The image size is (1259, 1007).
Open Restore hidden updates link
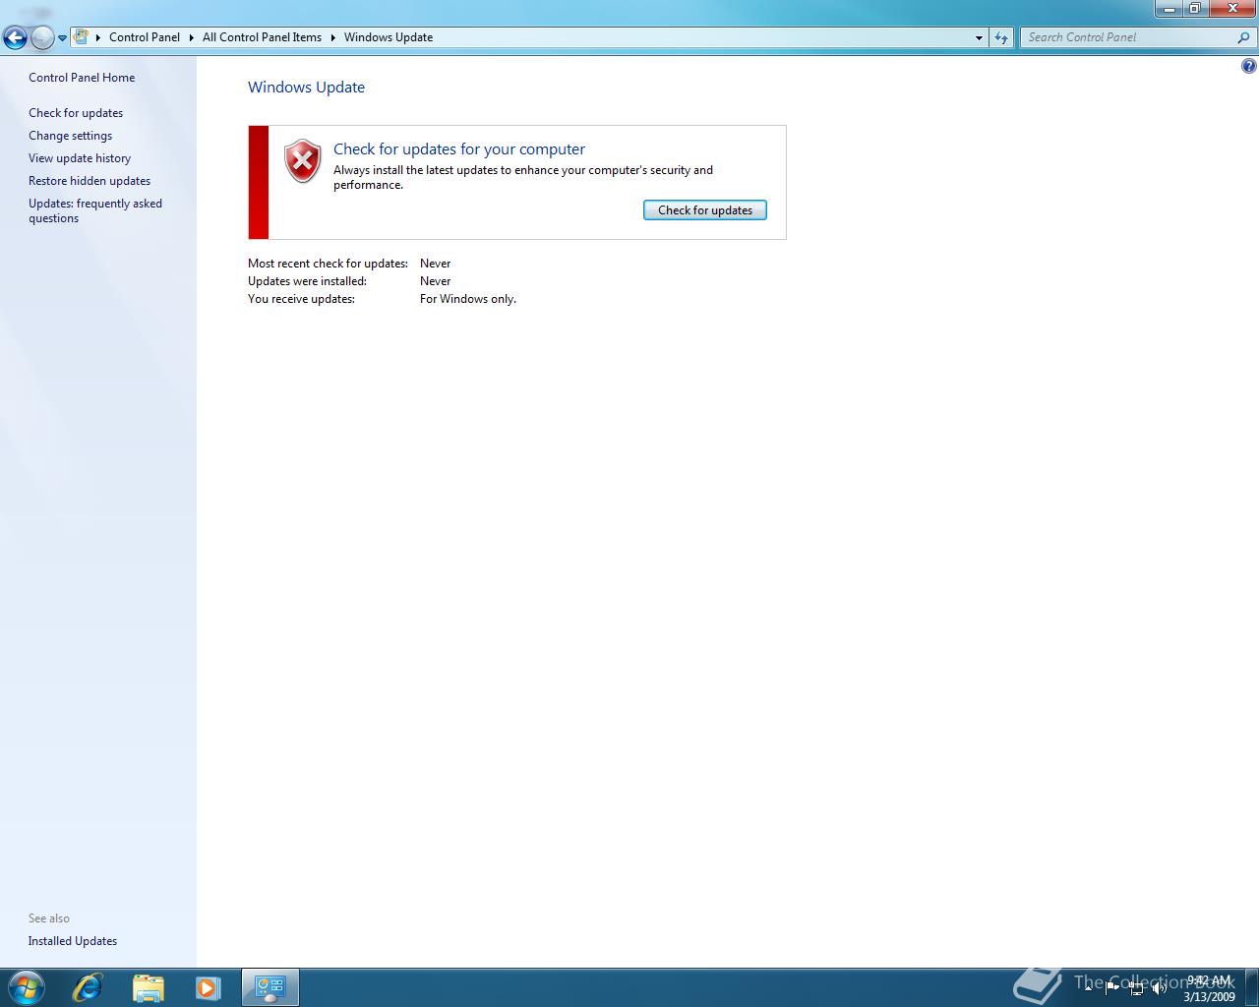[x=90, y=181]
